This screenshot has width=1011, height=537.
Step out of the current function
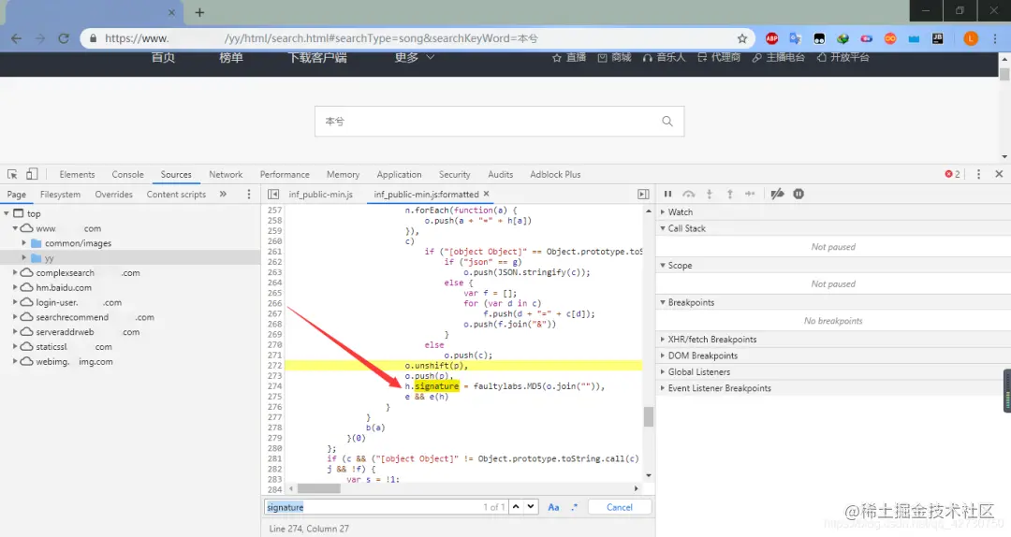(x=730, y=194)
